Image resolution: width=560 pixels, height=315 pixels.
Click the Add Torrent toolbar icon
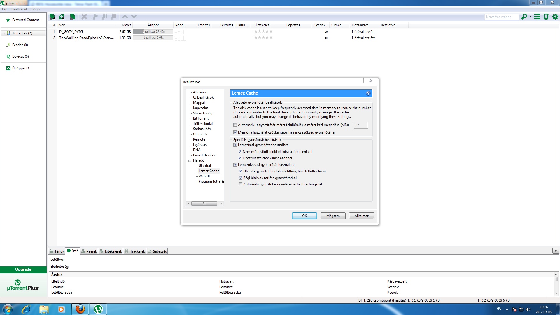point(52,17)
